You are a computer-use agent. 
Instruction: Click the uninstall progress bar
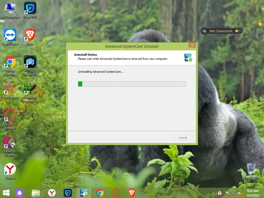[132, 84]
